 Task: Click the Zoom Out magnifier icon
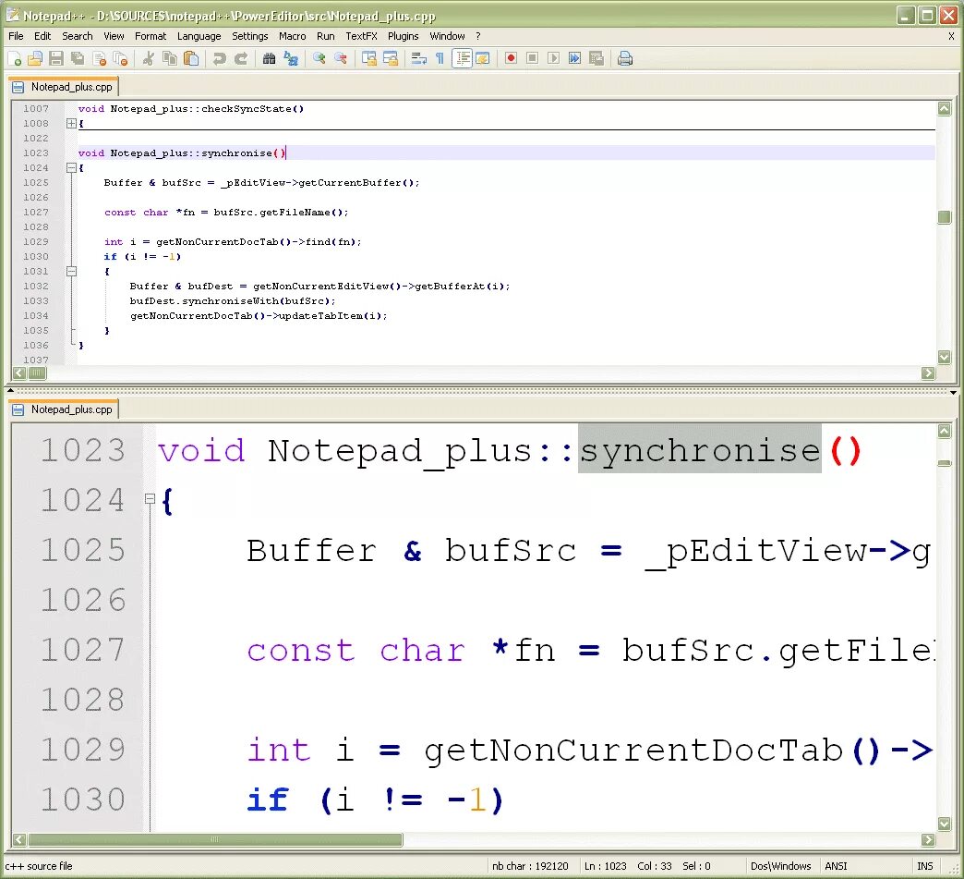pyautogui.click(x=340, y=58)
